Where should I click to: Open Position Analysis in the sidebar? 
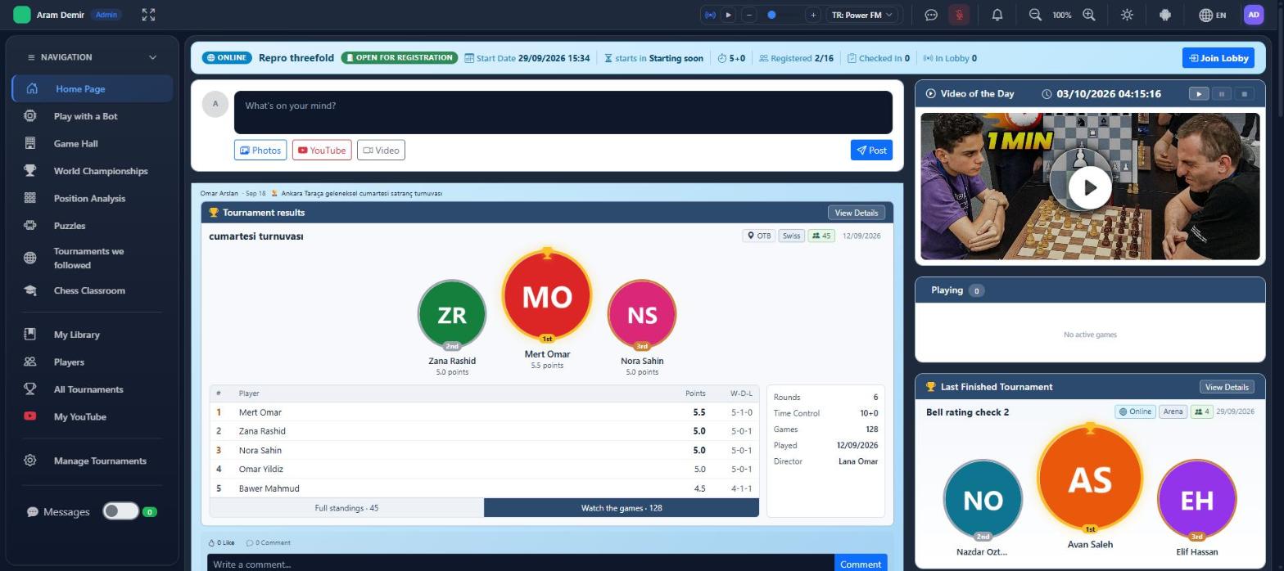[x=93, y=198]
